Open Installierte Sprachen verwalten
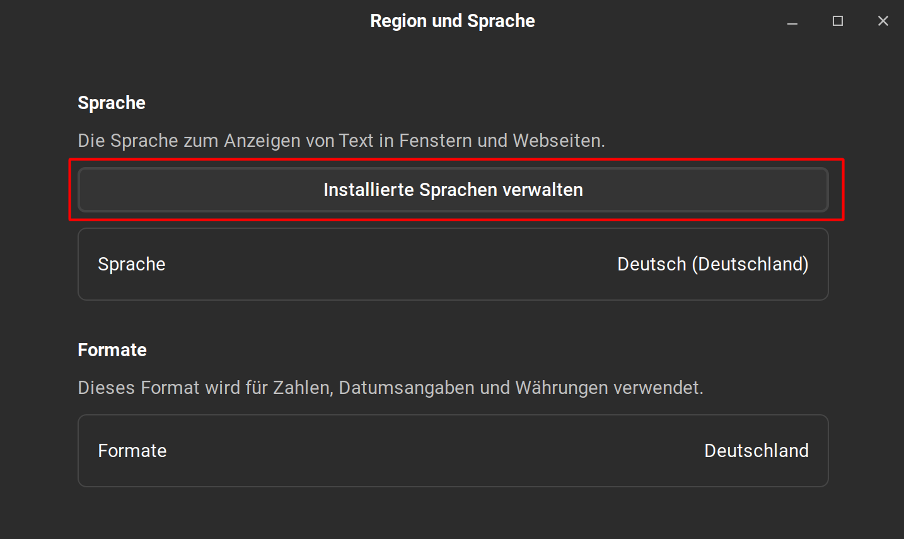Viewport: 904px width, 539px height. pos(453,190)
